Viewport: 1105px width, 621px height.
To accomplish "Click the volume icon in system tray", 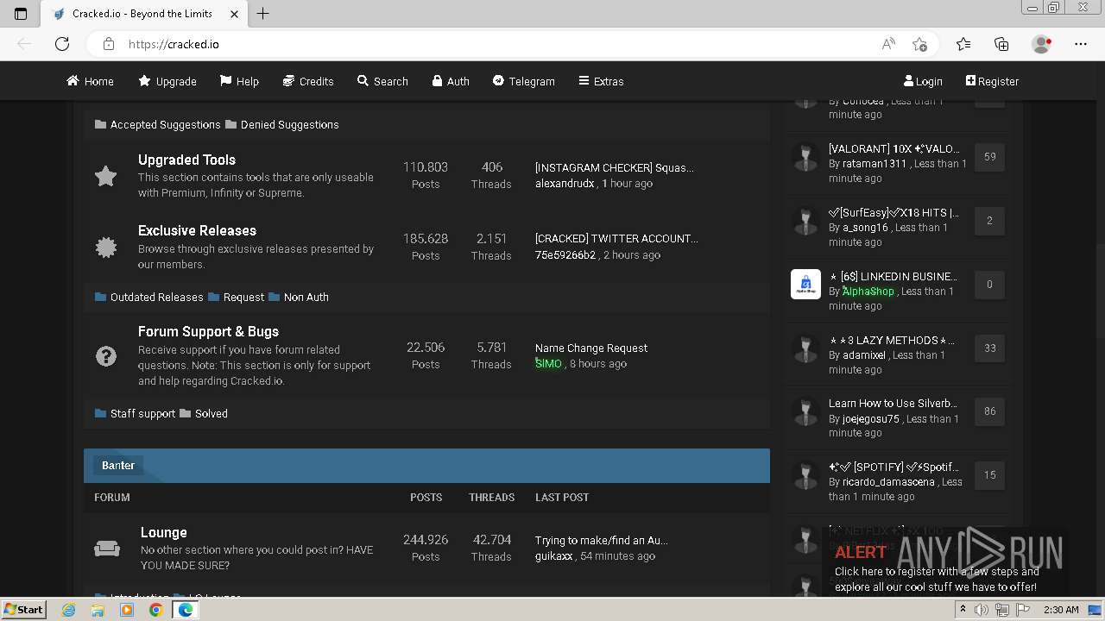I will [982, 610].
